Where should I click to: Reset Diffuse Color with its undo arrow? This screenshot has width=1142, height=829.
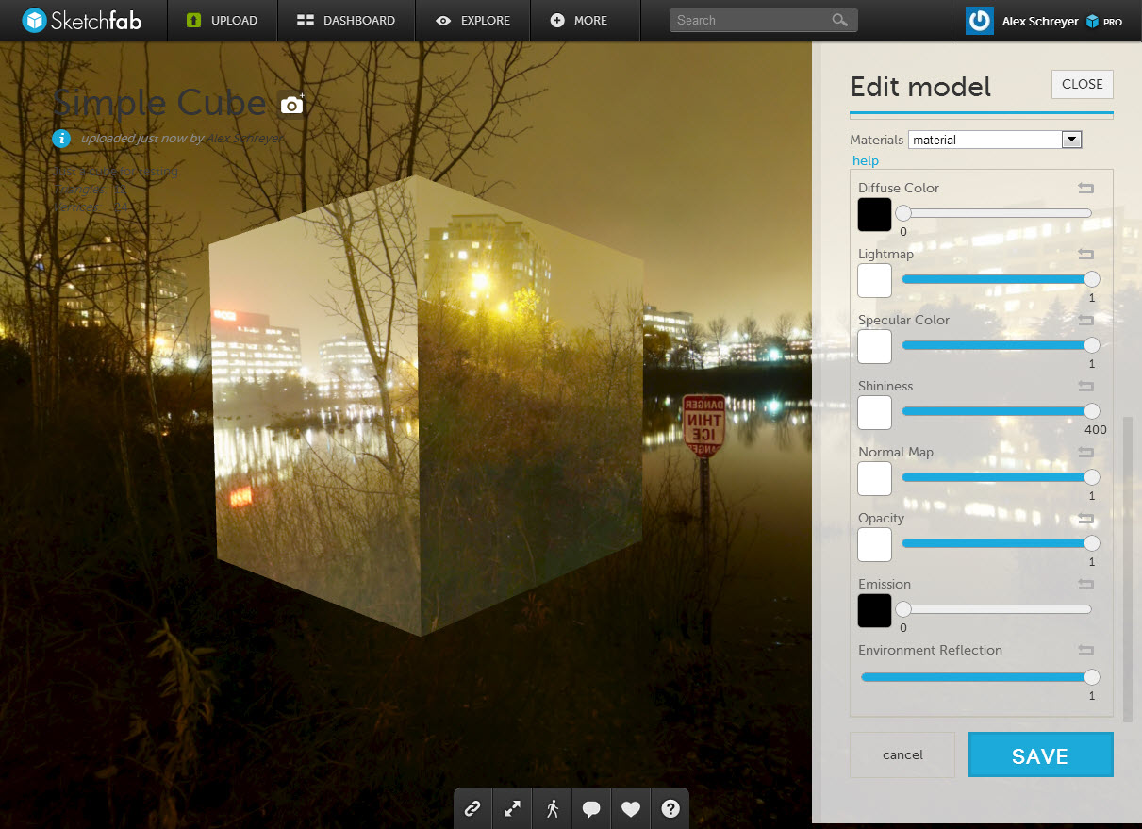click(x=1085, y=189)
